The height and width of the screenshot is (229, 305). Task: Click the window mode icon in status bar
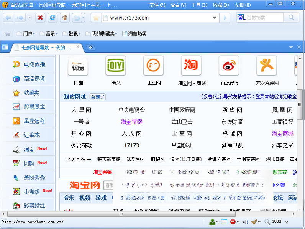[224, 222]
